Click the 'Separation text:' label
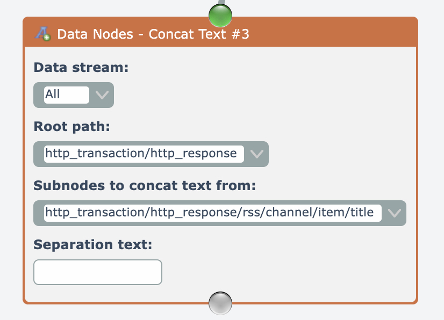Image resolution: width=444 pixels, height=320 pixels. tap(93, 245)
